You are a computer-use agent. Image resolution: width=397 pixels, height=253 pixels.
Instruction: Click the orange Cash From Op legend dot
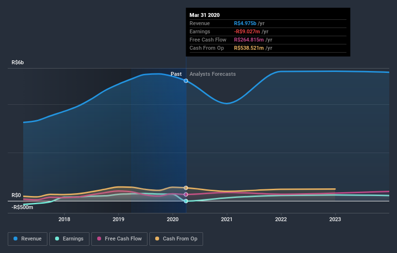coord(157,239)
